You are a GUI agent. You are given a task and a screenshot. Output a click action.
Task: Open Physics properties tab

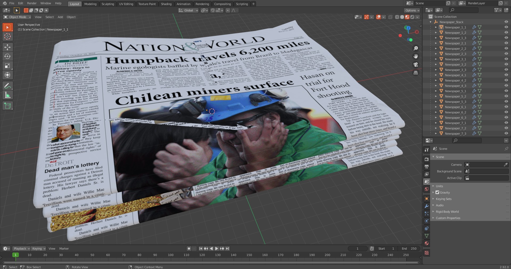[427, 221]
